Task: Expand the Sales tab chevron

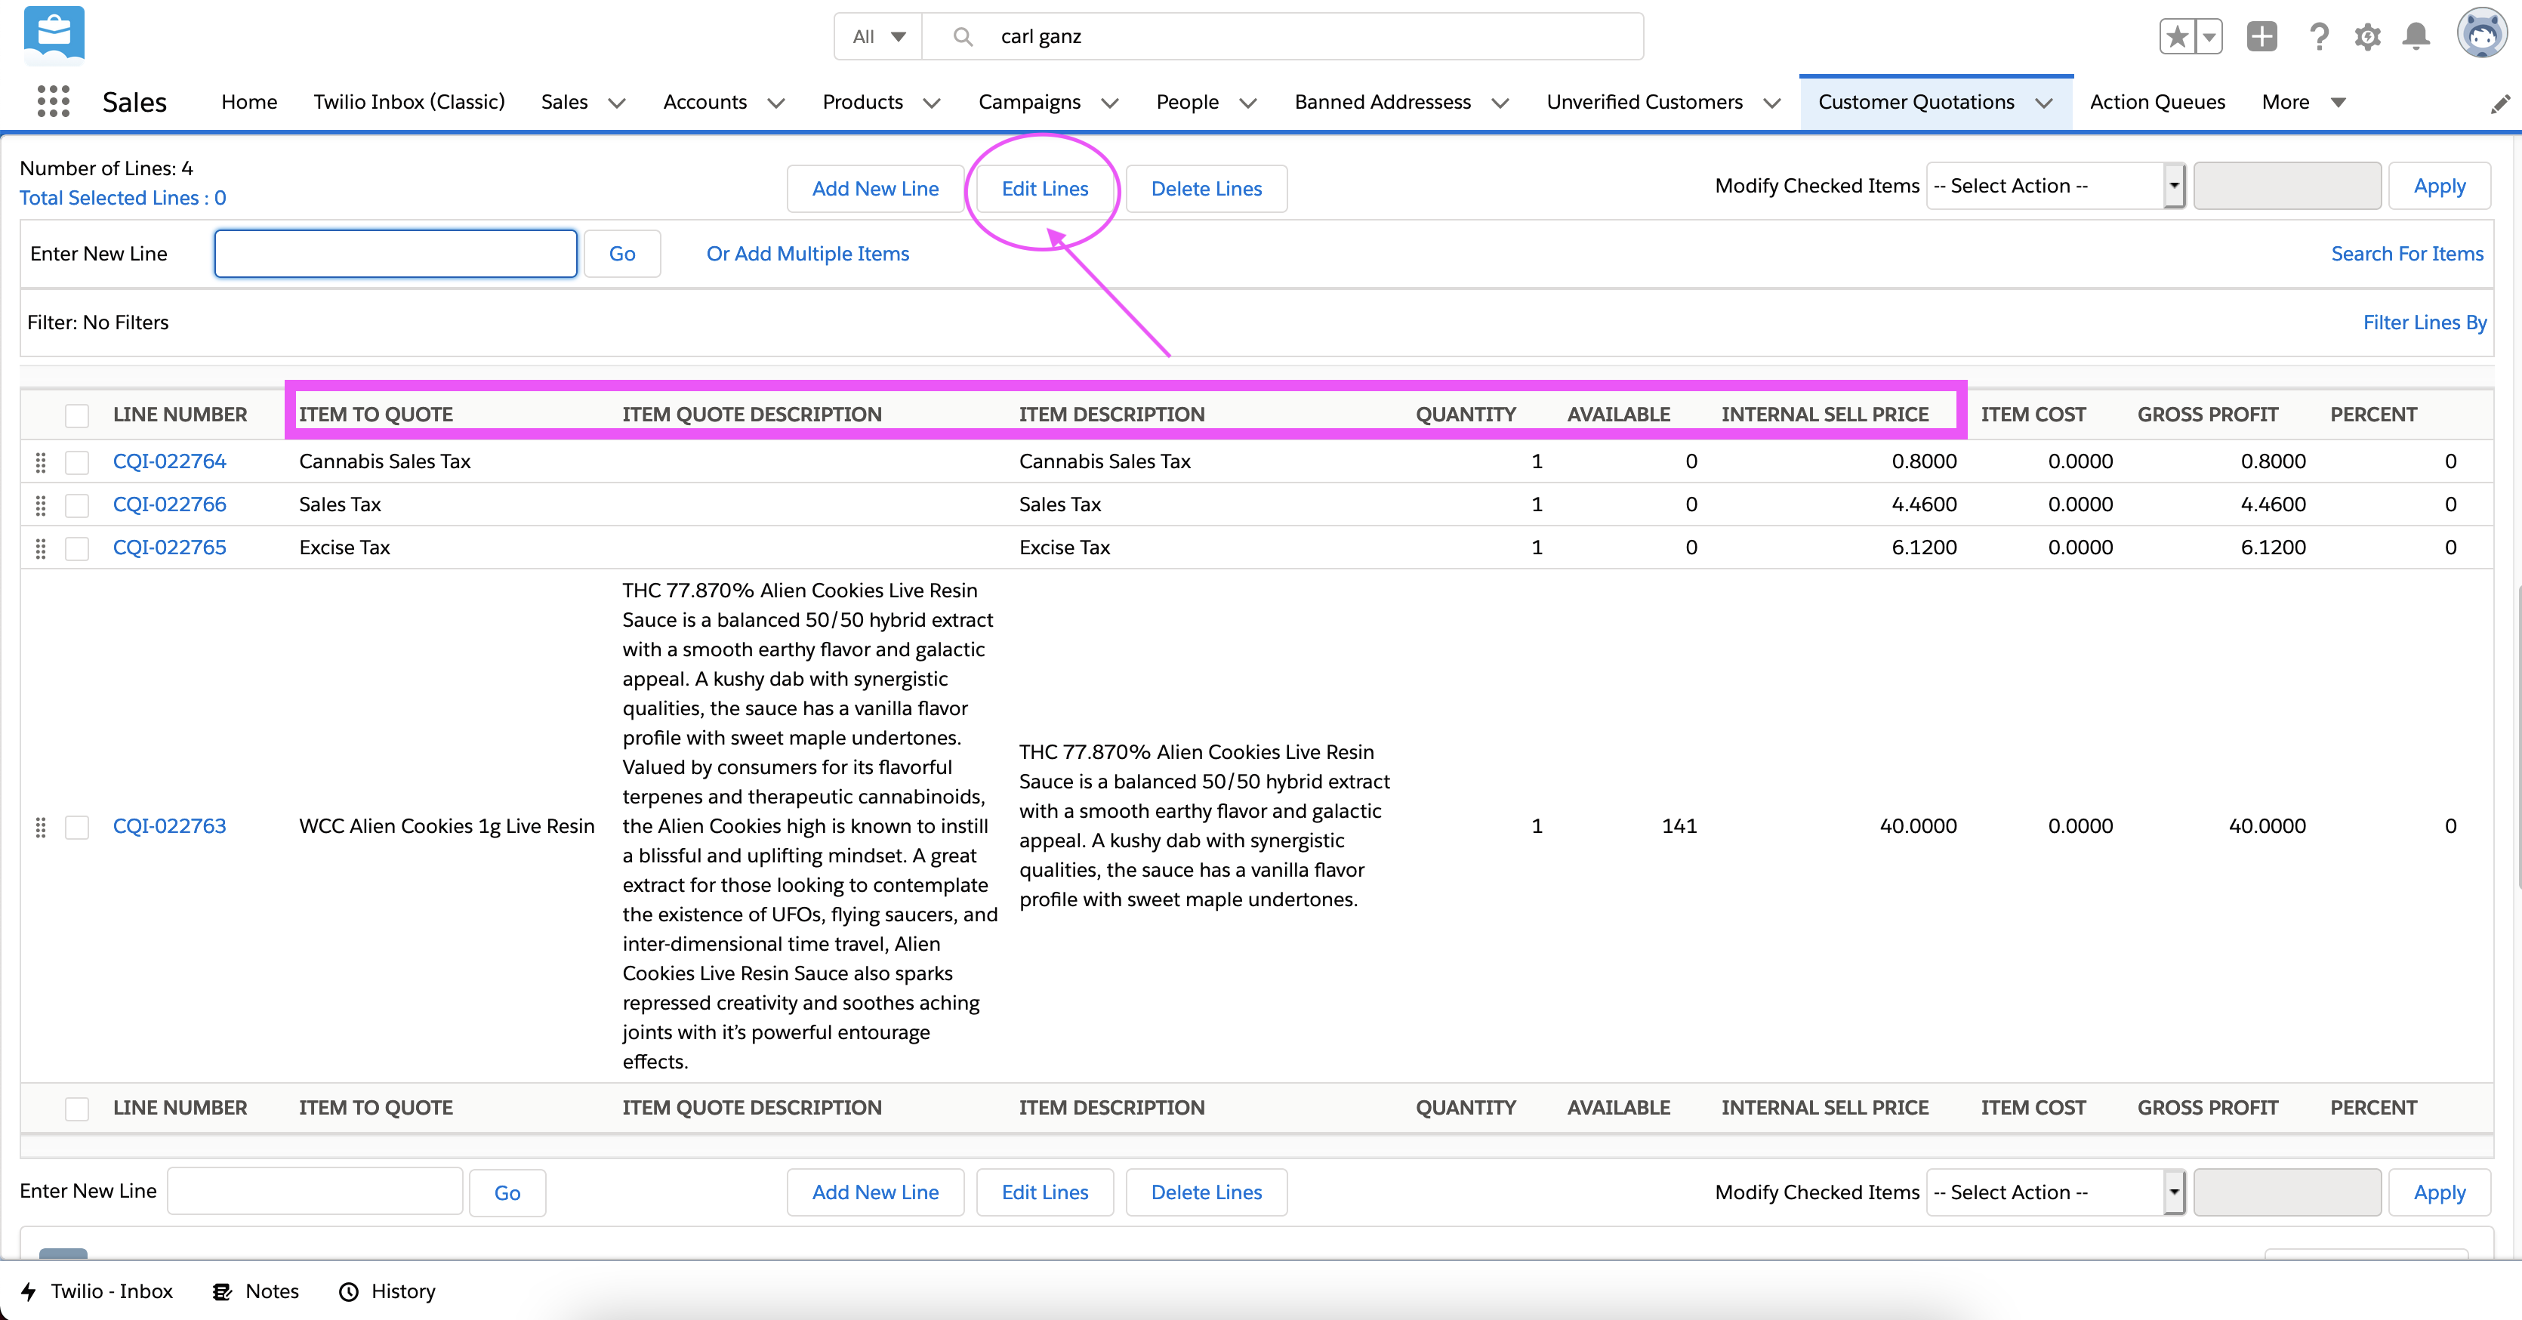Action: pyautogui.click(x=617, y=103)
